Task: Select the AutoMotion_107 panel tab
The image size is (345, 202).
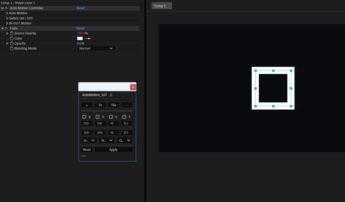Action: click(94, 95)
